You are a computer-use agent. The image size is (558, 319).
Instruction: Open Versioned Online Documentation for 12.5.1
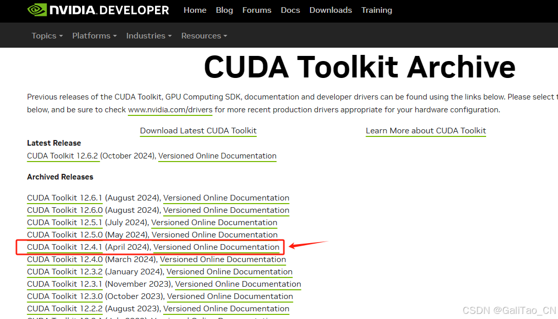(214, 223)
